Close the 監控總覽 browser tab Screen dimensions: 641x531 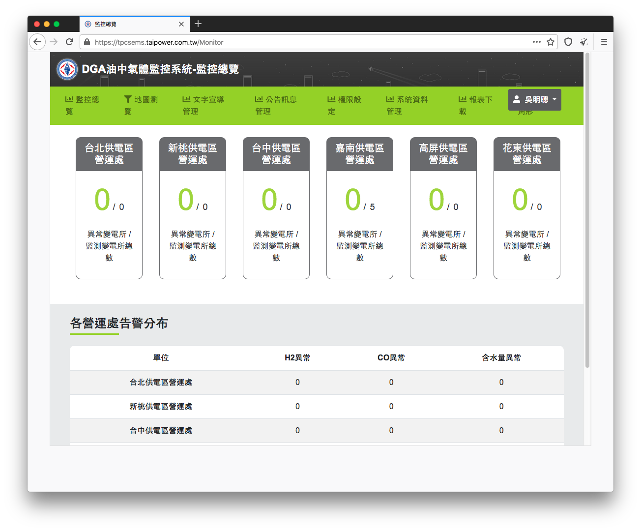[x=181, y=24]
